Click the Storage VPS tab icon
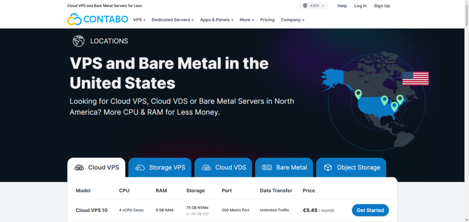The width and height of the screenshot is (469, 222). tap(140, 168)
